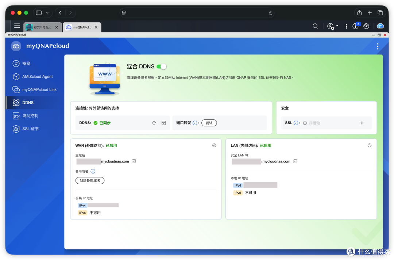
Task: Click the WAN IPv4 tag
Action: pos(82,206)
